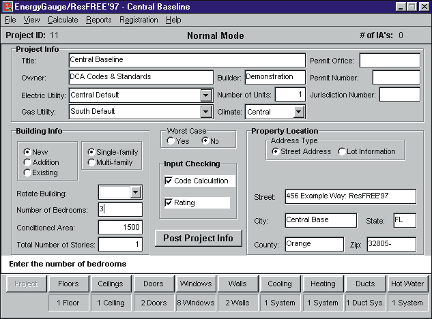Switch to the Windows tab button
Viewport: 432px width, 319px height.
196,284
